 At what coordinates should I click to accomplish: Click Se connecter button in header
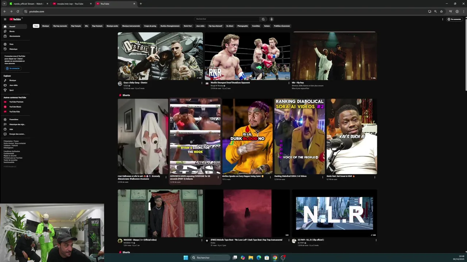[x=454, y=19]
